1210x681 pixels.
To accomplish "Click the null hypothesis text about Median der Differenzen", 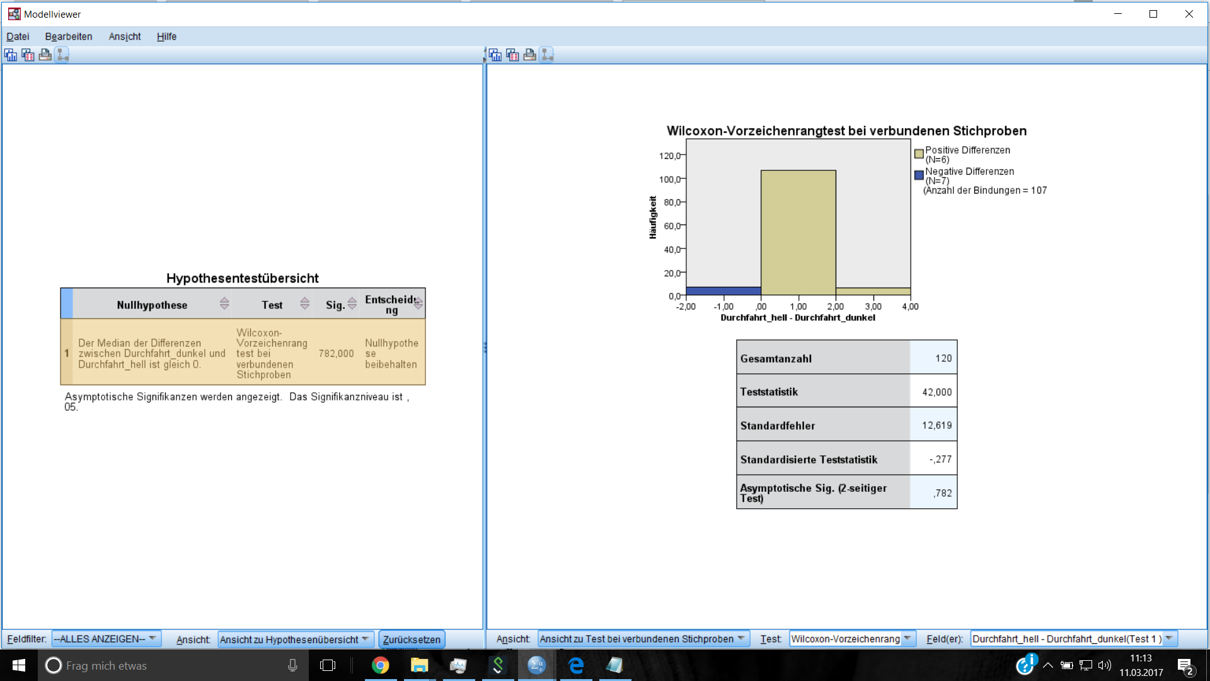I will pyautogui.click(x=151, y=353).
